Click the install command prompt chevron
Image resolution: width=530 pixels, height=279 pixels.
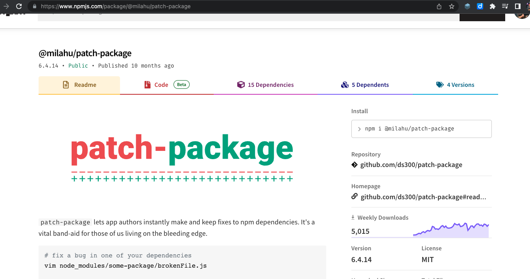[x=359, y=129]
